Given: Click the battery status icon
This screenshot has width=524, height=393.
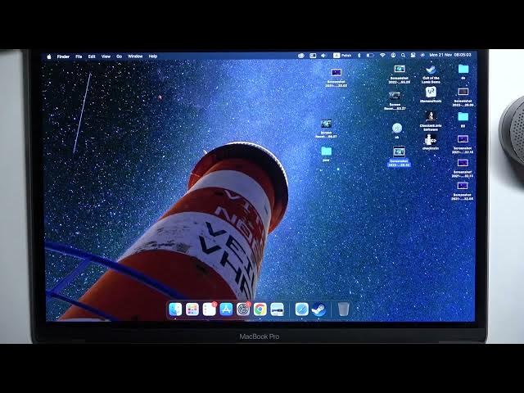Looking at the screenshot, I should tap(370, 55).
